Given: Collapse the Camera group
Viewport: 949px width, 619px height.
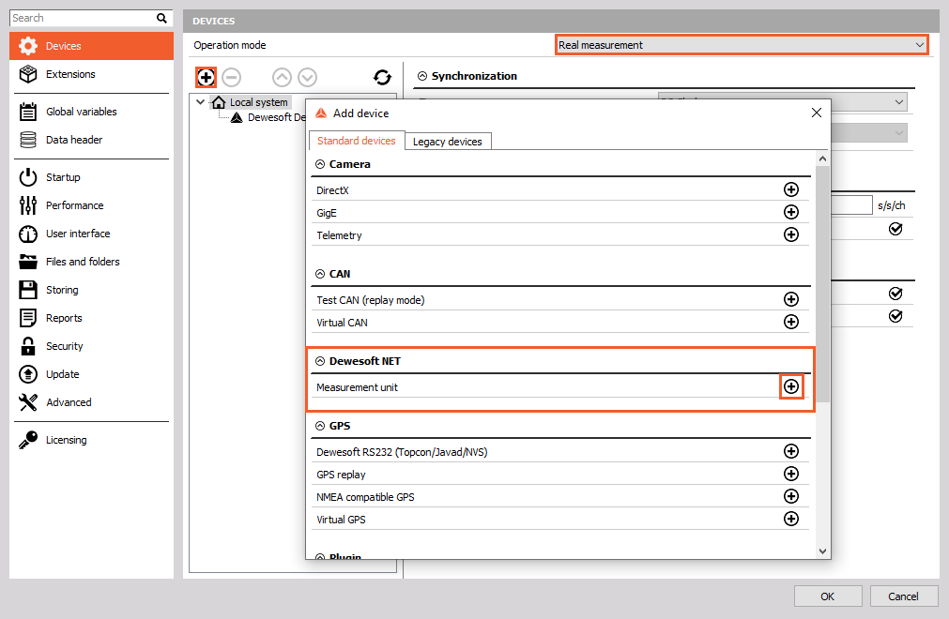Looking at the screenshot, I should [320, 164].
